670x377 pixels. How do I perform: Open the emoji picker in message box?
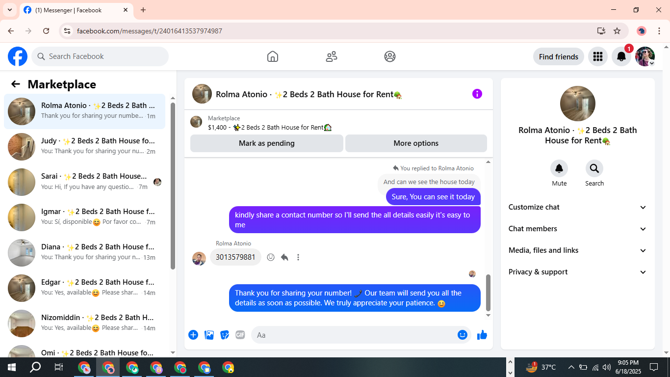462,335
